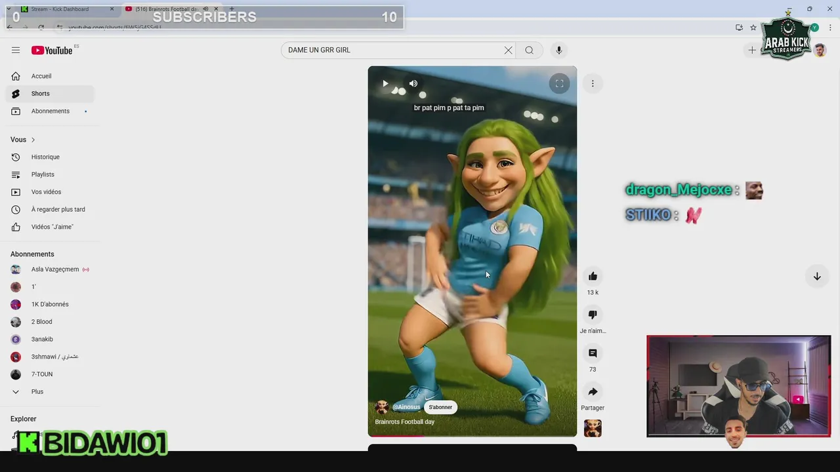Open a new browser tab
The image size is (840, 472).
232,9
